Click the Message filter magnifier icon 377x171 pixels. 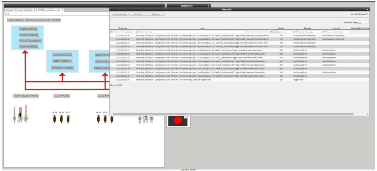coord(294,32)
